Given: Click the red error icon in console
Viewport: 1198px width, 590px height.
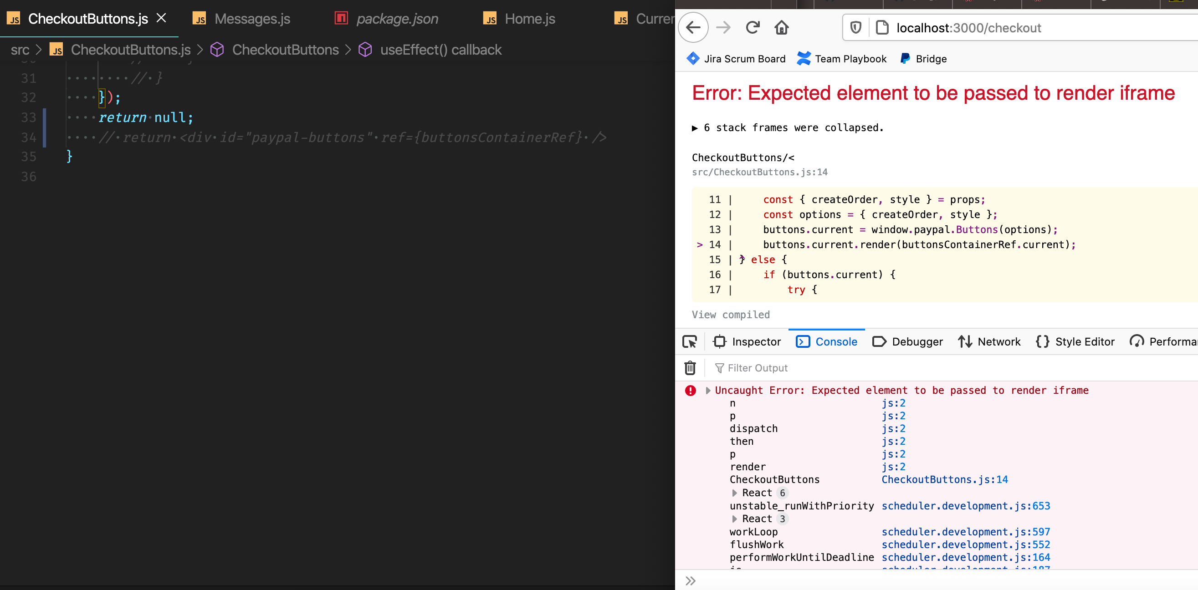Looking at the screenshot, I should click(690, 391).
